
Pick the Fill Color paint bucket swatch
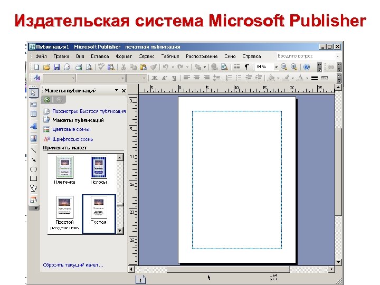coord(272,78)
